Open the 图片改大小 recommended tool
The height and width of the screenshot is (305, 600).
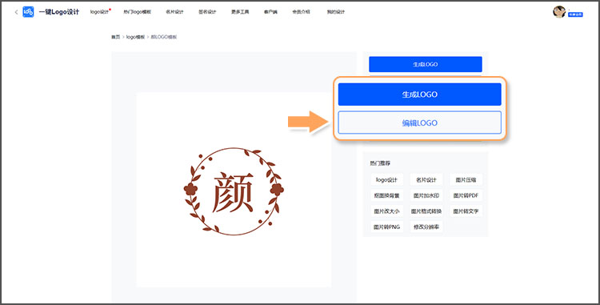386,211
